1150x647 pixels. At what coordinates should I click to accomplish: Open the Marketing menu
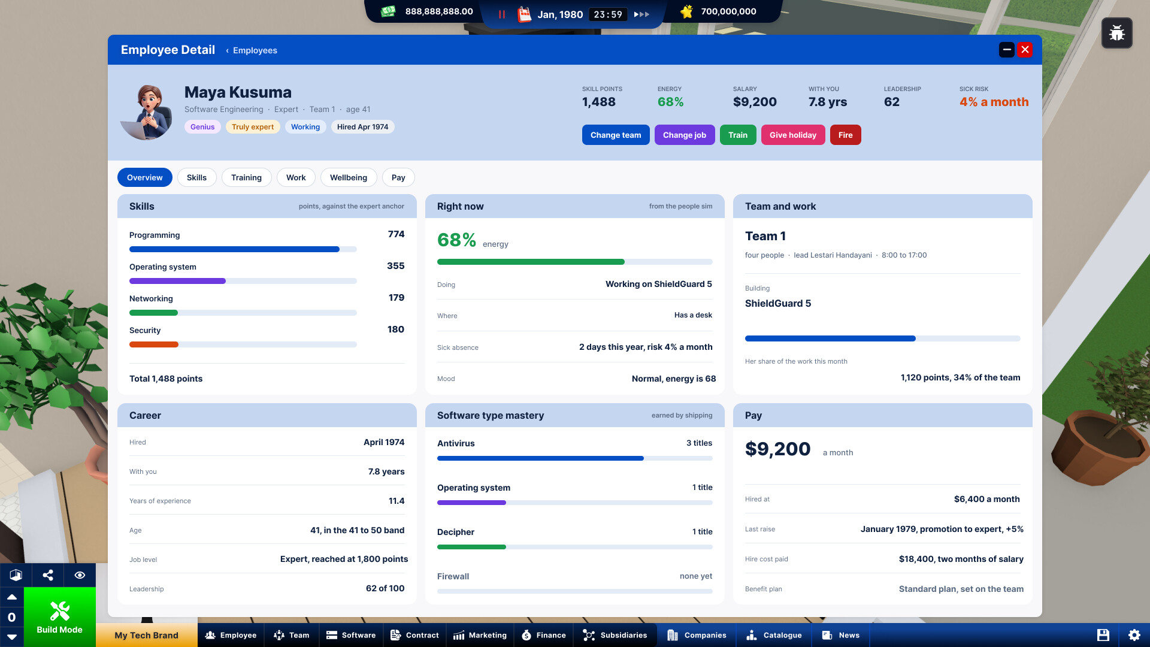(x=480, y=635)
